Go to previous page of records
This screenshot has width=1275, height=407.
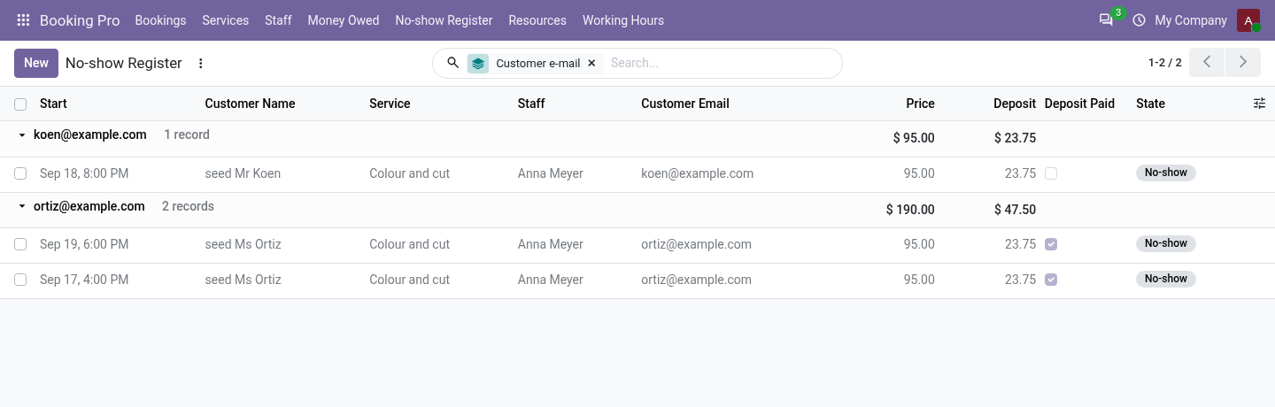[1207, 62]
